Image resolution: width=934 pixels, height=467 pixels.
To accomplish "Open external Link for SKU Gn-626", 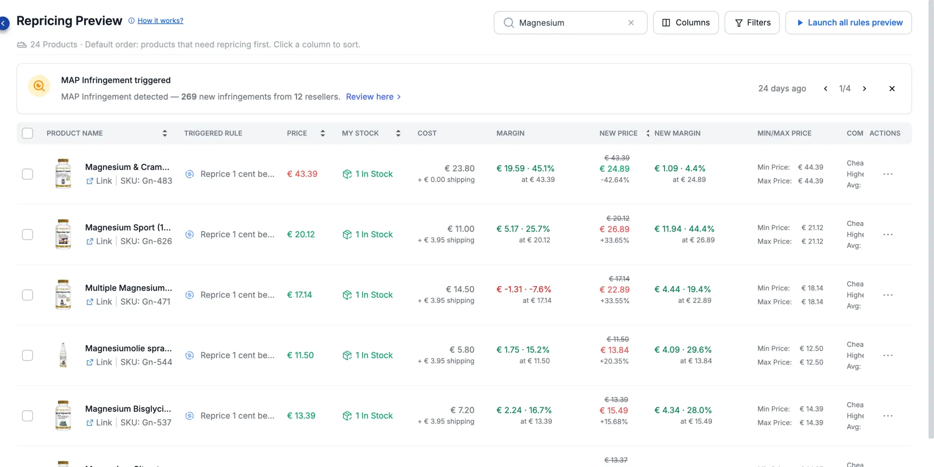I will coord(99,241).
